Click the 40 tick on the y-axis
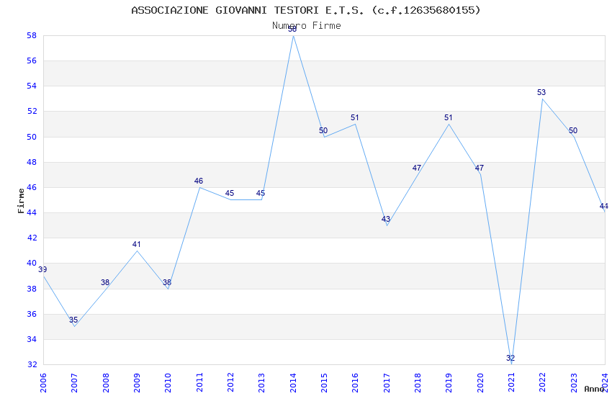 click(32, 264)
